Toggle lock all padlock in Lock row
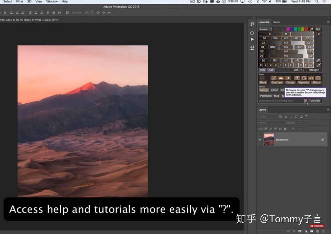 (285, 129)
